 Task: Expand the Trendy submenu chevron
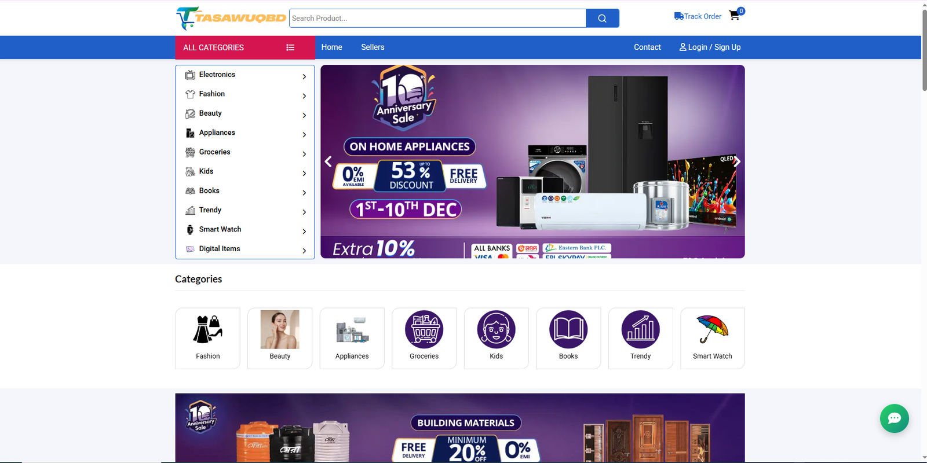click(x=304, y=212)
